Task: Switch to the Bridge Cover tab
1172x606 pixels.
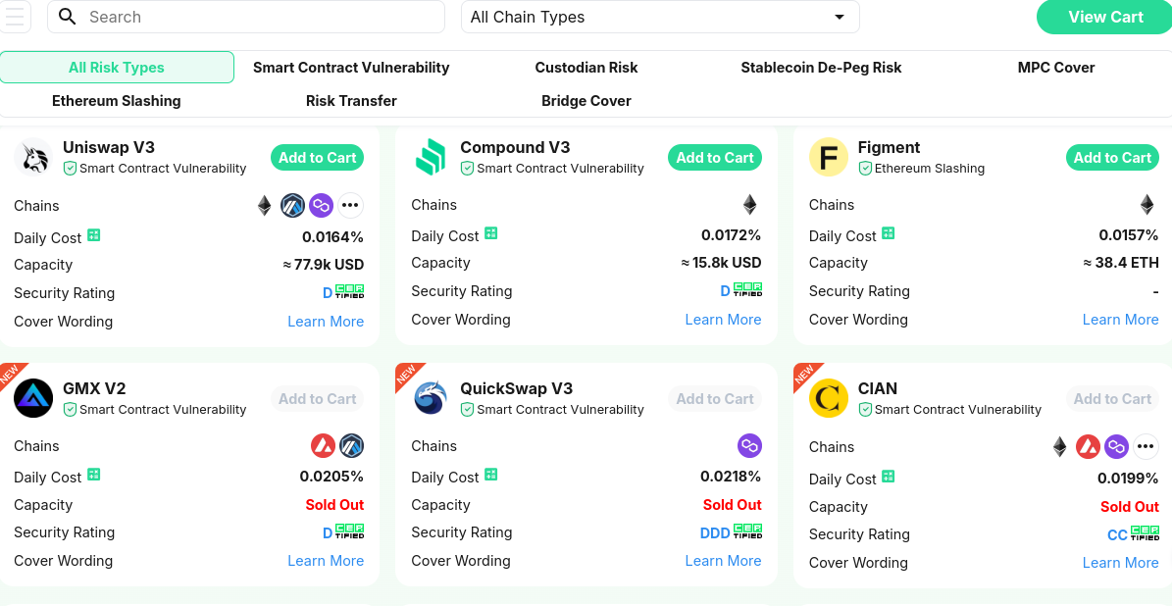Action: pyautogui.click(x=586, y=101)
